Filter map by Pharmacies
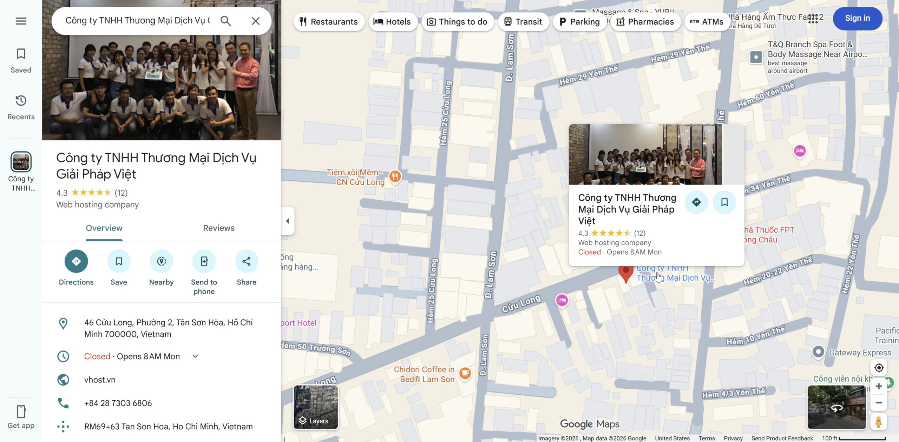899x442 pixels. (645, 22)
